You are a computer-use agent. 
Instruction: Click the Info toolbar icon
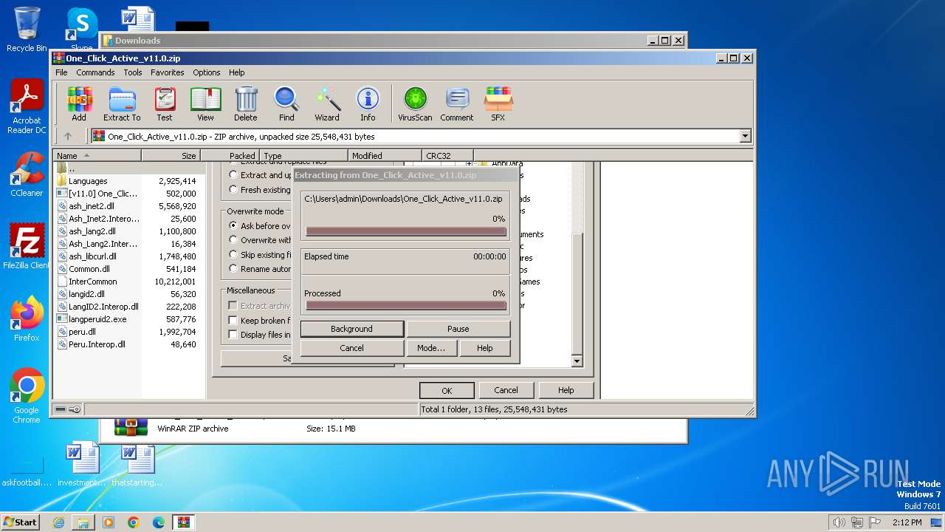(x=368, y=104)
